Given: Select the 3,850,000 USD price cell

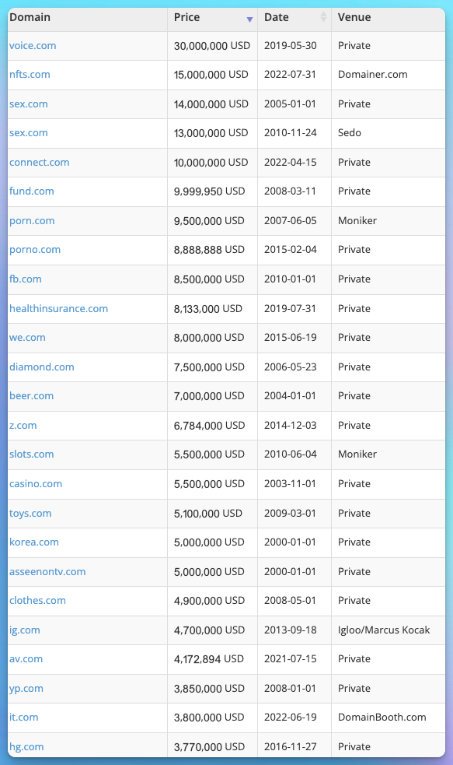Looking at the screenshot, I should [x=210, y=689].
